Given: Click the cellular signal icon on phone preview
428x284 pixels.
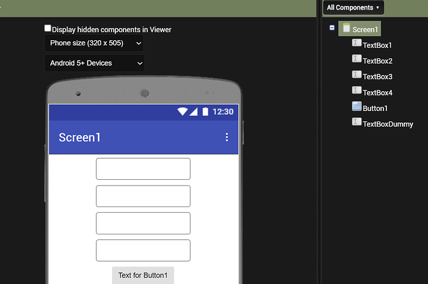Looking at the screenshot, I should [x=194, y=112].
